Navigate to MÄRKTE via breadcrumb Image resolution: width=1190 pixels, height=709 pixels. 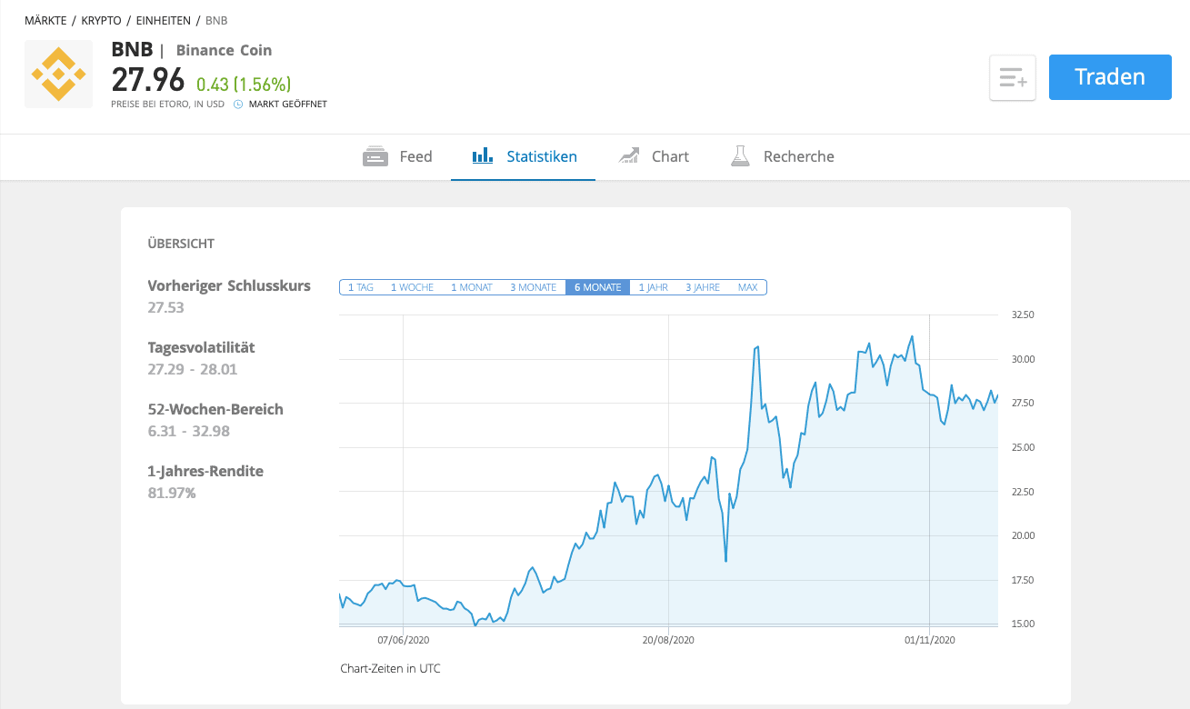(x=45, y=20)
